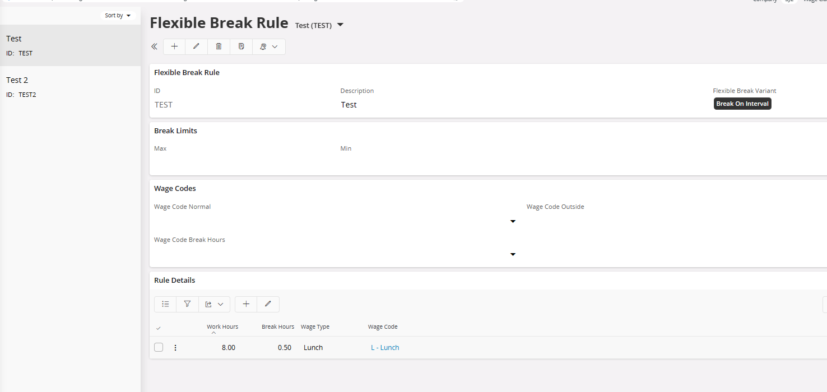The image size is (827, 392).
Task: Click the Break Hours column header
Action: click(278, 326)
